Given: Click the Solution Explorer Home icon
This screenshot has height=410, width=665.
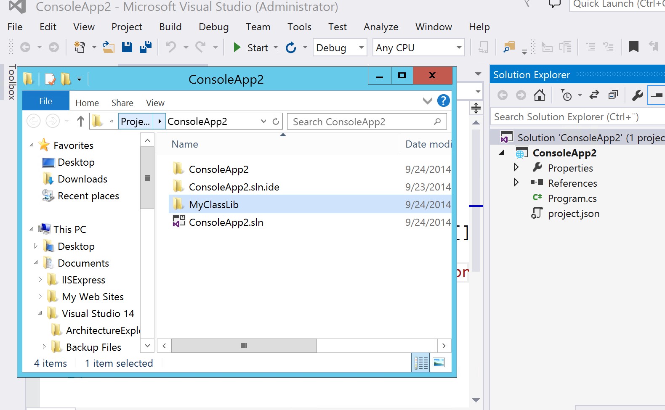Looking at the screenshot, I should (540, 95).
